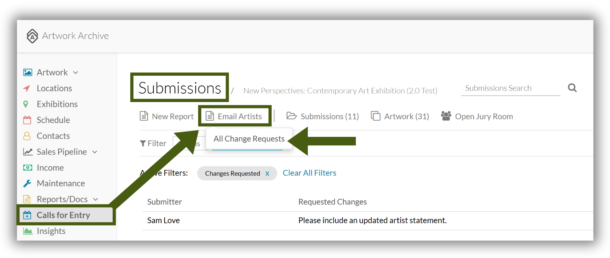The height and width of the screenshot is (258, 610).
Task: Click the Maintenance wrench icon
Action: [27, 184]
